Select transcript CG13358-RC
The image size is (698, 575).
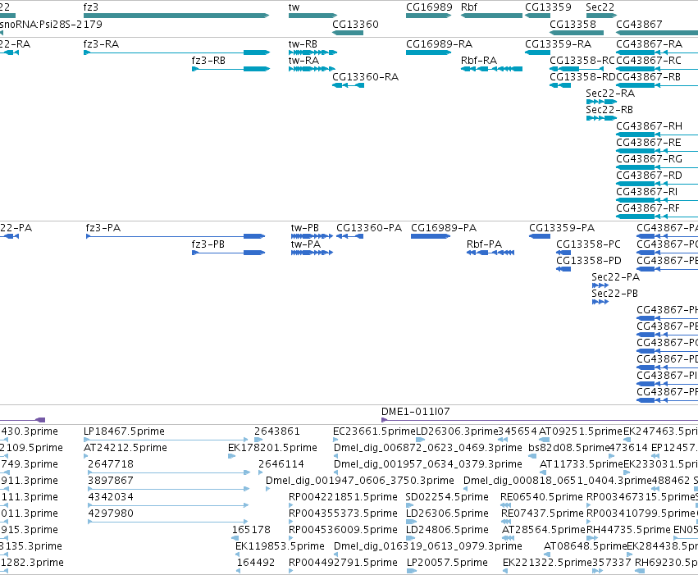click(x=577, y=69)
